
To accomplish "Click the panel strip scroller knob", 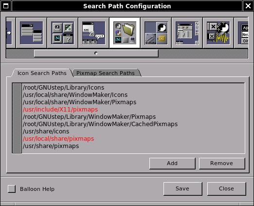I will click(96, 54).
